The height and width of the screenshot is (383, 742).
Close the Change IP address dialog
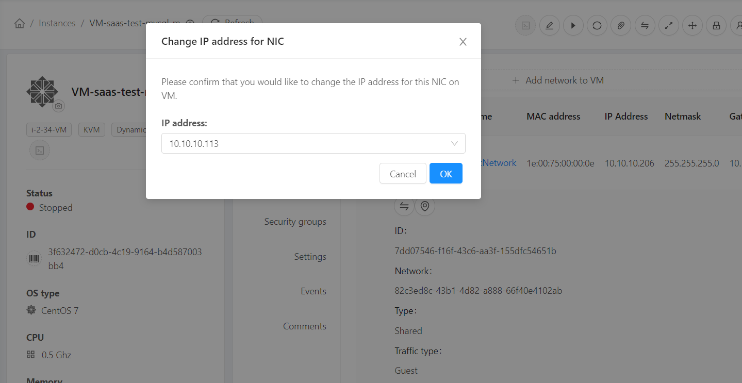click(463, 42)
